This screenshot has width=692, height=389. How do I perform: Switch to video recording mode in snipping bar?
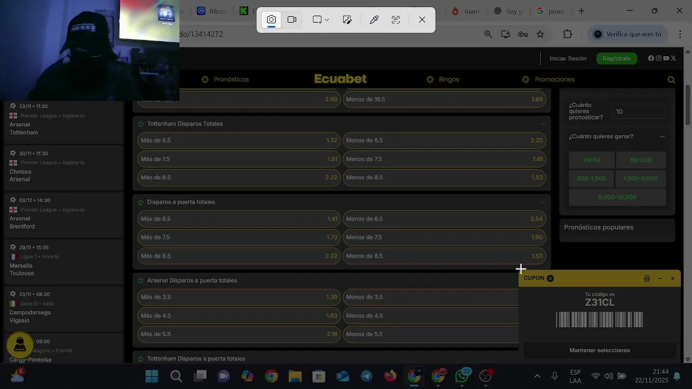292,19
